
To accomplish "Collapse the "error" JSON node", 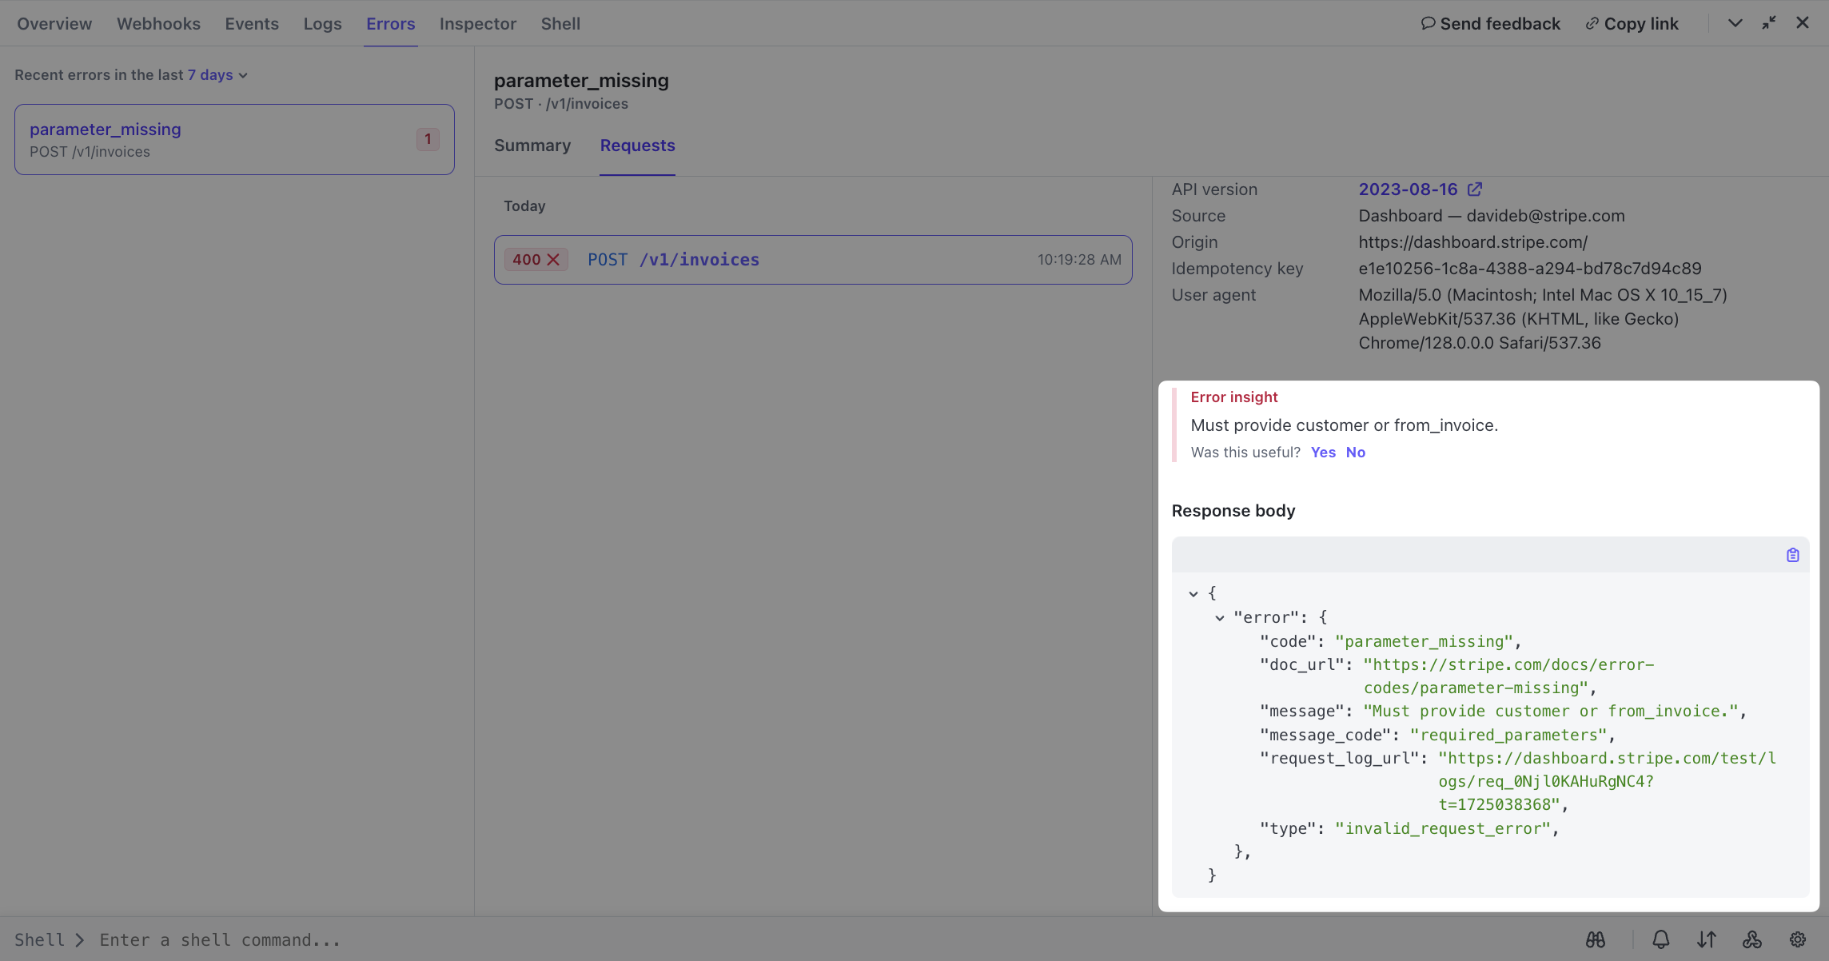I will tap(1220, 618).
